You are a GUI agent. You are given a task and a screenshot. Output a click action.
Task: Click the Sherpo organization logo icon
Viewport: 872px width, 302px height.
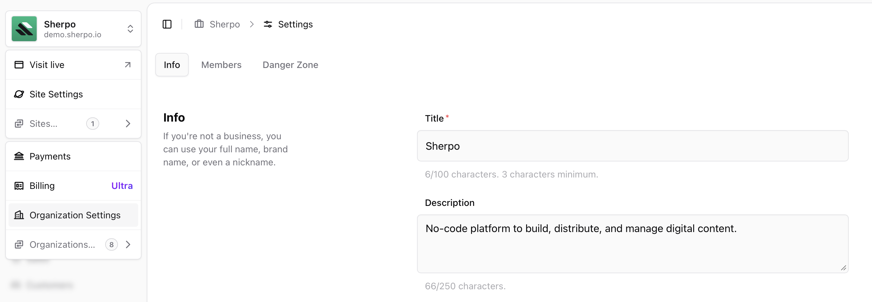click(24, 29)
